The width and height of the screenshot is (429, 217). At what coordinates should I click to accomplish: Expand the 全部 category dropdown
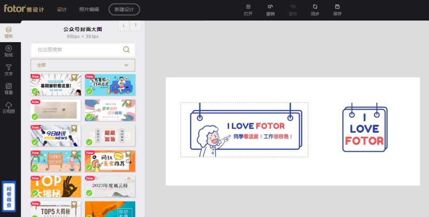(83, 65)
